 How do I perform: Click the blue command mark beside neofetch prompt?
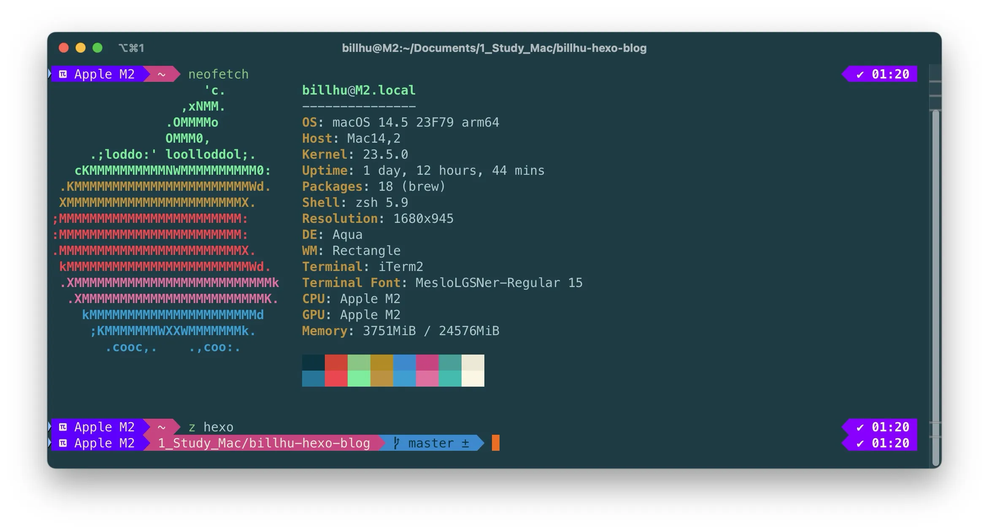pos(49,74)
